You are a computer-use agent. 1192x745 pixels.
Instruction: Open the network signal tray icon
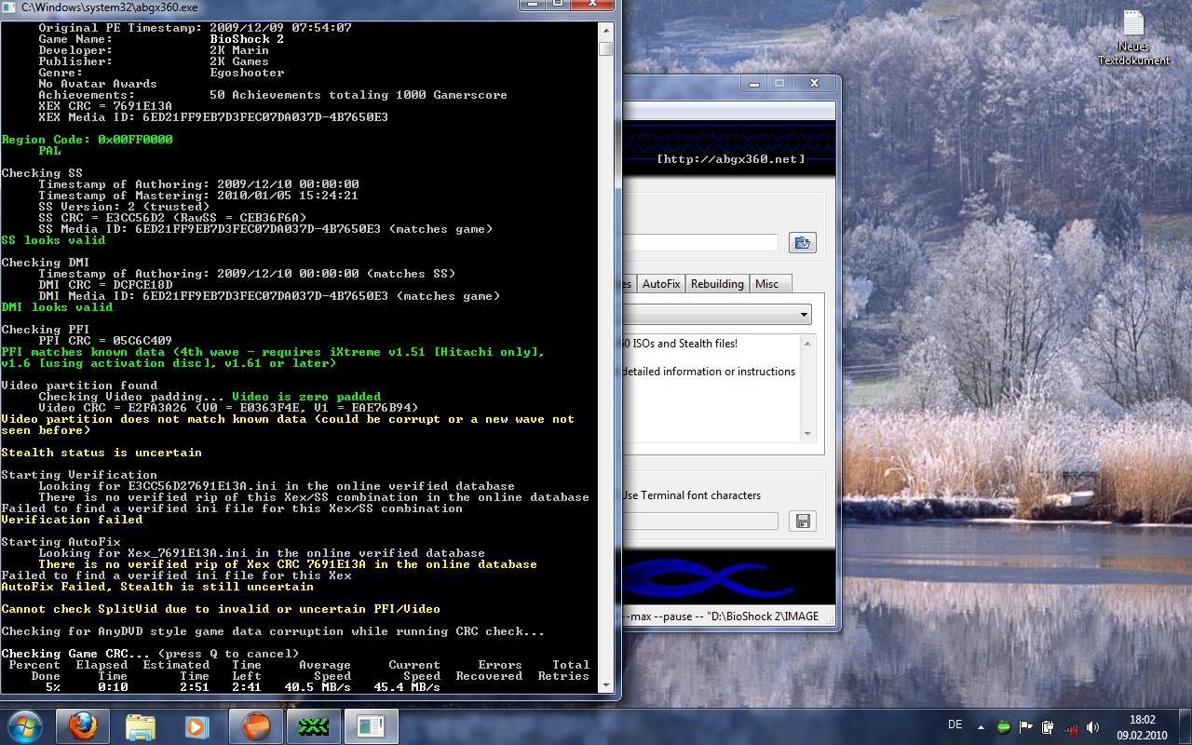pyautogui.click(x=1071, y=726)
